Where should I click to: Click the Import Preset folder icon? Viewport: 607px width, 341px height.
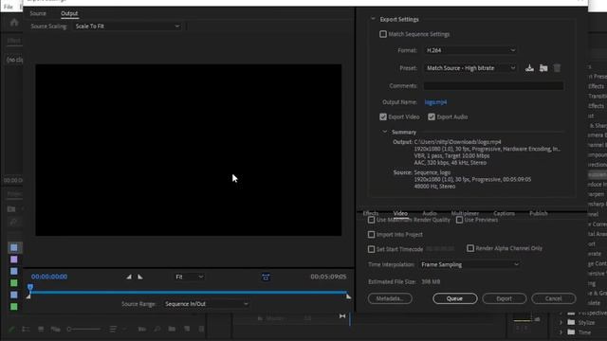tap(543, 68)
